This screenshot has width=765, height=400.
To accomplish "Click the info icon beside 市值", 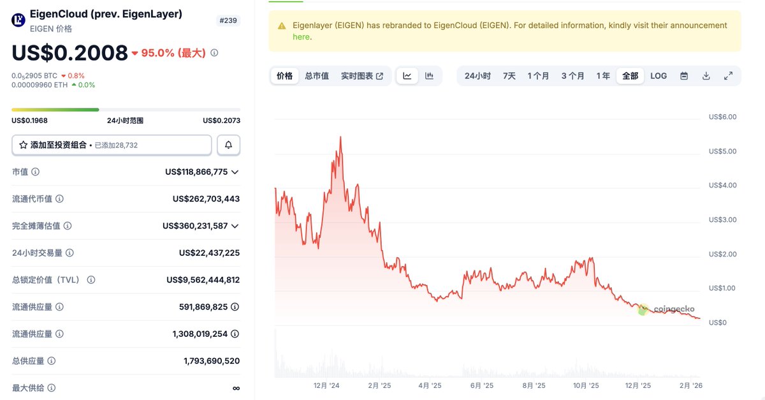I will tap(36, 172).
